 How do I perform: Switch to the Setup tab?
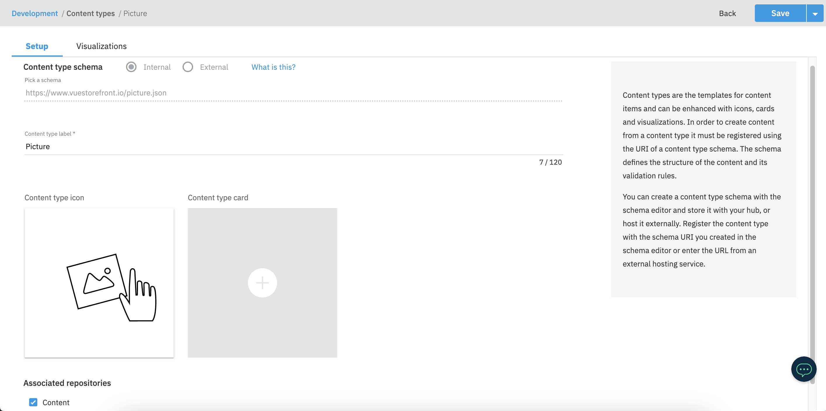(x=36, y=46)
